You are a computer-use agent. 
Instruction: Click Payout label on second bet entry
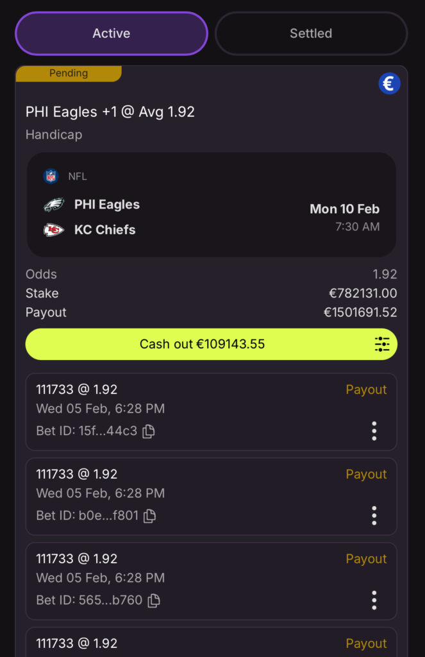pyautogui.click(x=366, y=475)
